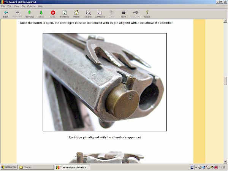Show the ebook Contents
The width and height of the screenshot is (228, 171).
pyautogui.click(x=100, y=14)
